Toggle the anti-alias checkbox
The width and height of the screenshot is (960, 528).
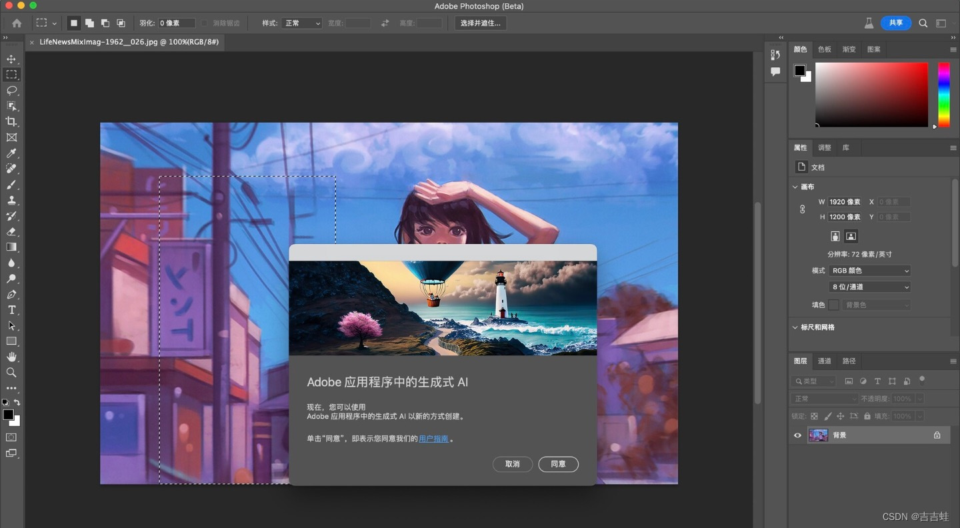[204, 23]
